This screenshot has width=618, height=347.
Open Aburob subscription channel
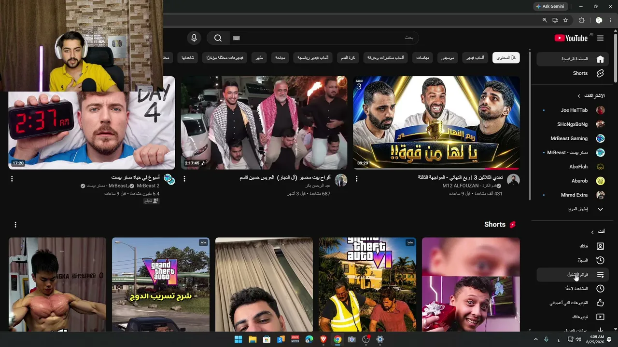pos(573,181)
